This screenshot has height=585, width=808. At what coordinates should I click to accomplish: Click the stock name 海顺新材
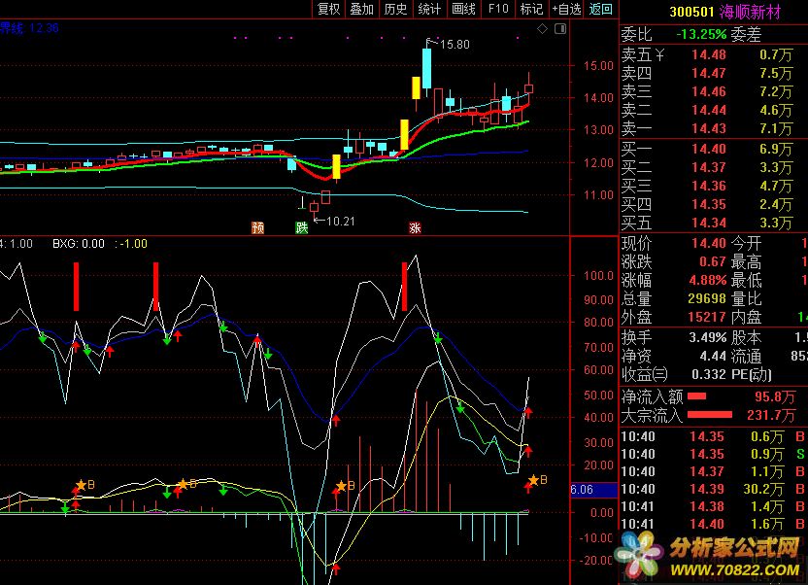(x=751, y=12)
